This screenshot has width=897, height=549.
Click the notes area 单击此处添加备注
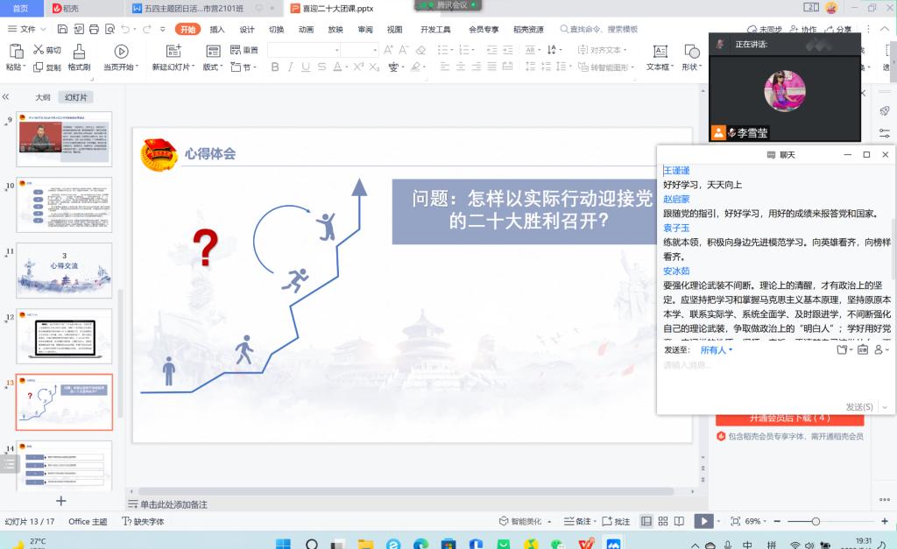point(173,504)
